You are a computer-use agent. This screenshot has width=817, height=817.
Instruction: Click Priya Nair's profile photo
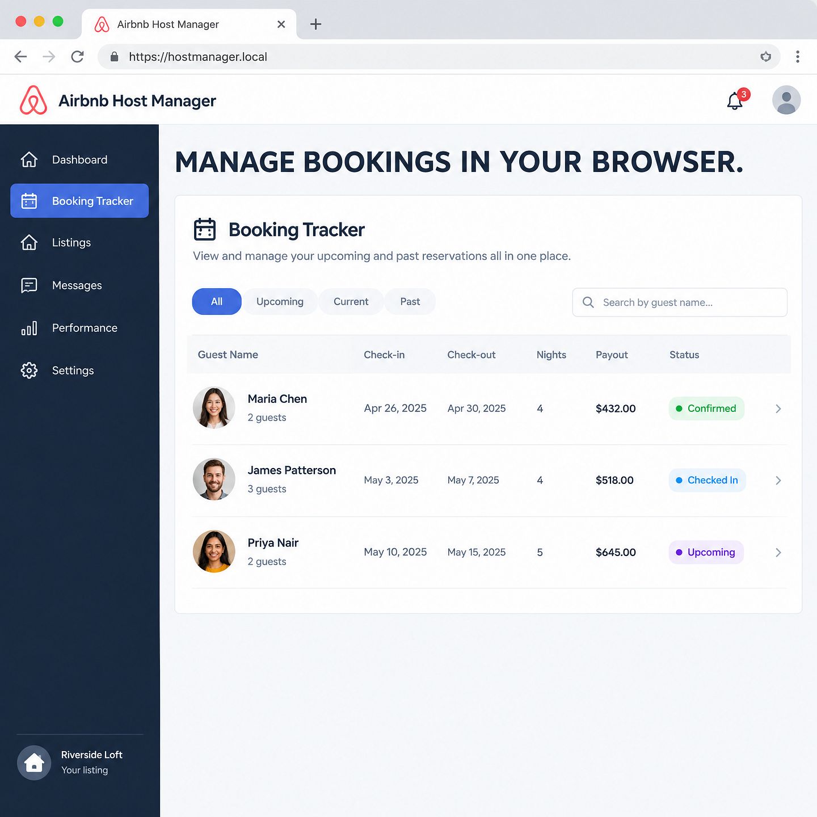[x=214, y=551]
